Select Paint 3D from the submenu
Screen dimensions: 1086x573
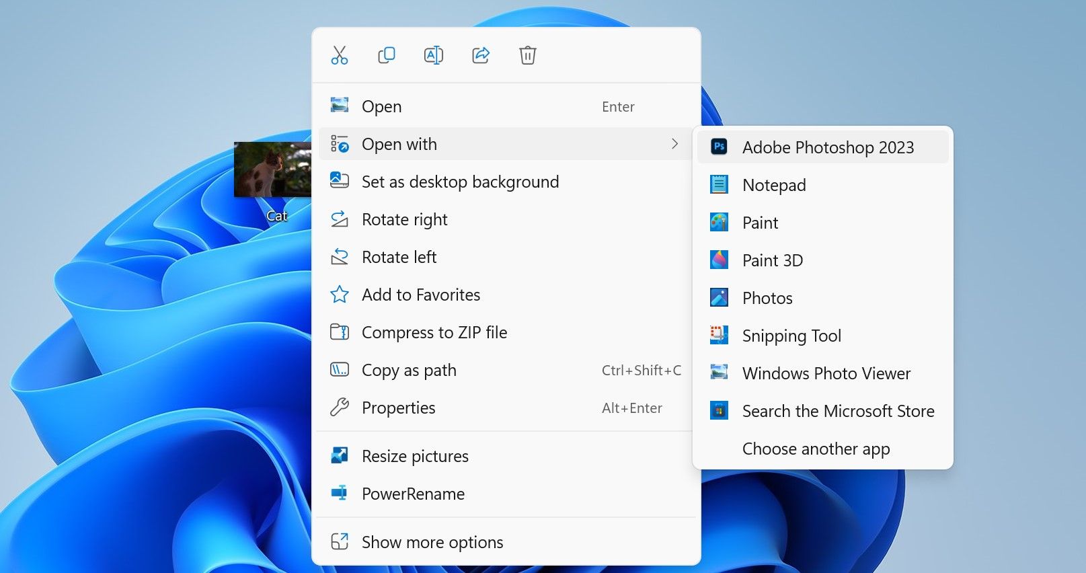pyautogui.click(x=772, y=260)
